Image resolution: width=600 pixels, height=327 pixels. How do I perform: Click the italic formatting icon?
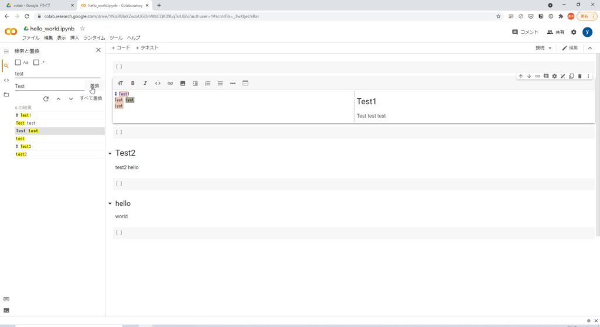(x=145, y=83)
